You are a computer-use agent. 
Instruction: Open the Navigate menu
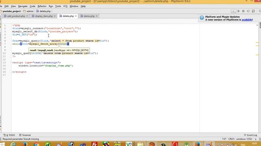point(23,6)
